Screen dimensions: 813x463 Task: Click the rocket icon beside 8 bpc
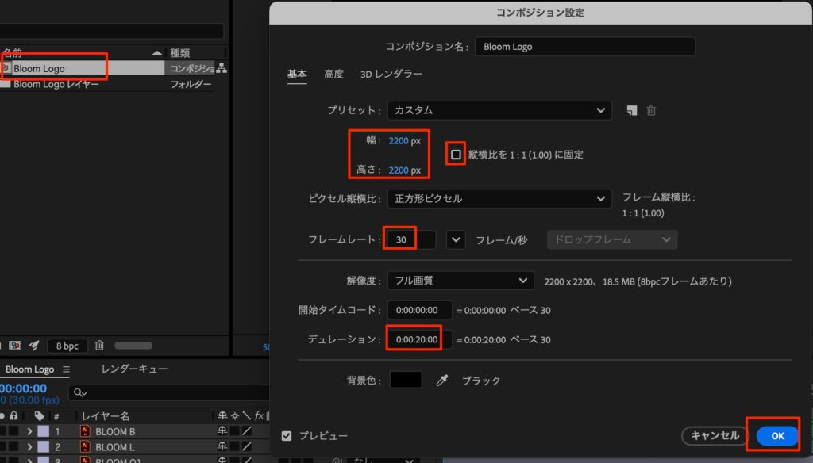point(33,346)
